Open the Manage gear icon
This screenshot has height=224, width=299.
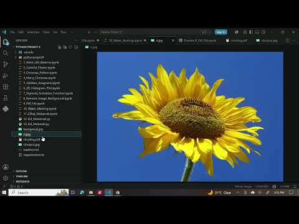point(6,178)
